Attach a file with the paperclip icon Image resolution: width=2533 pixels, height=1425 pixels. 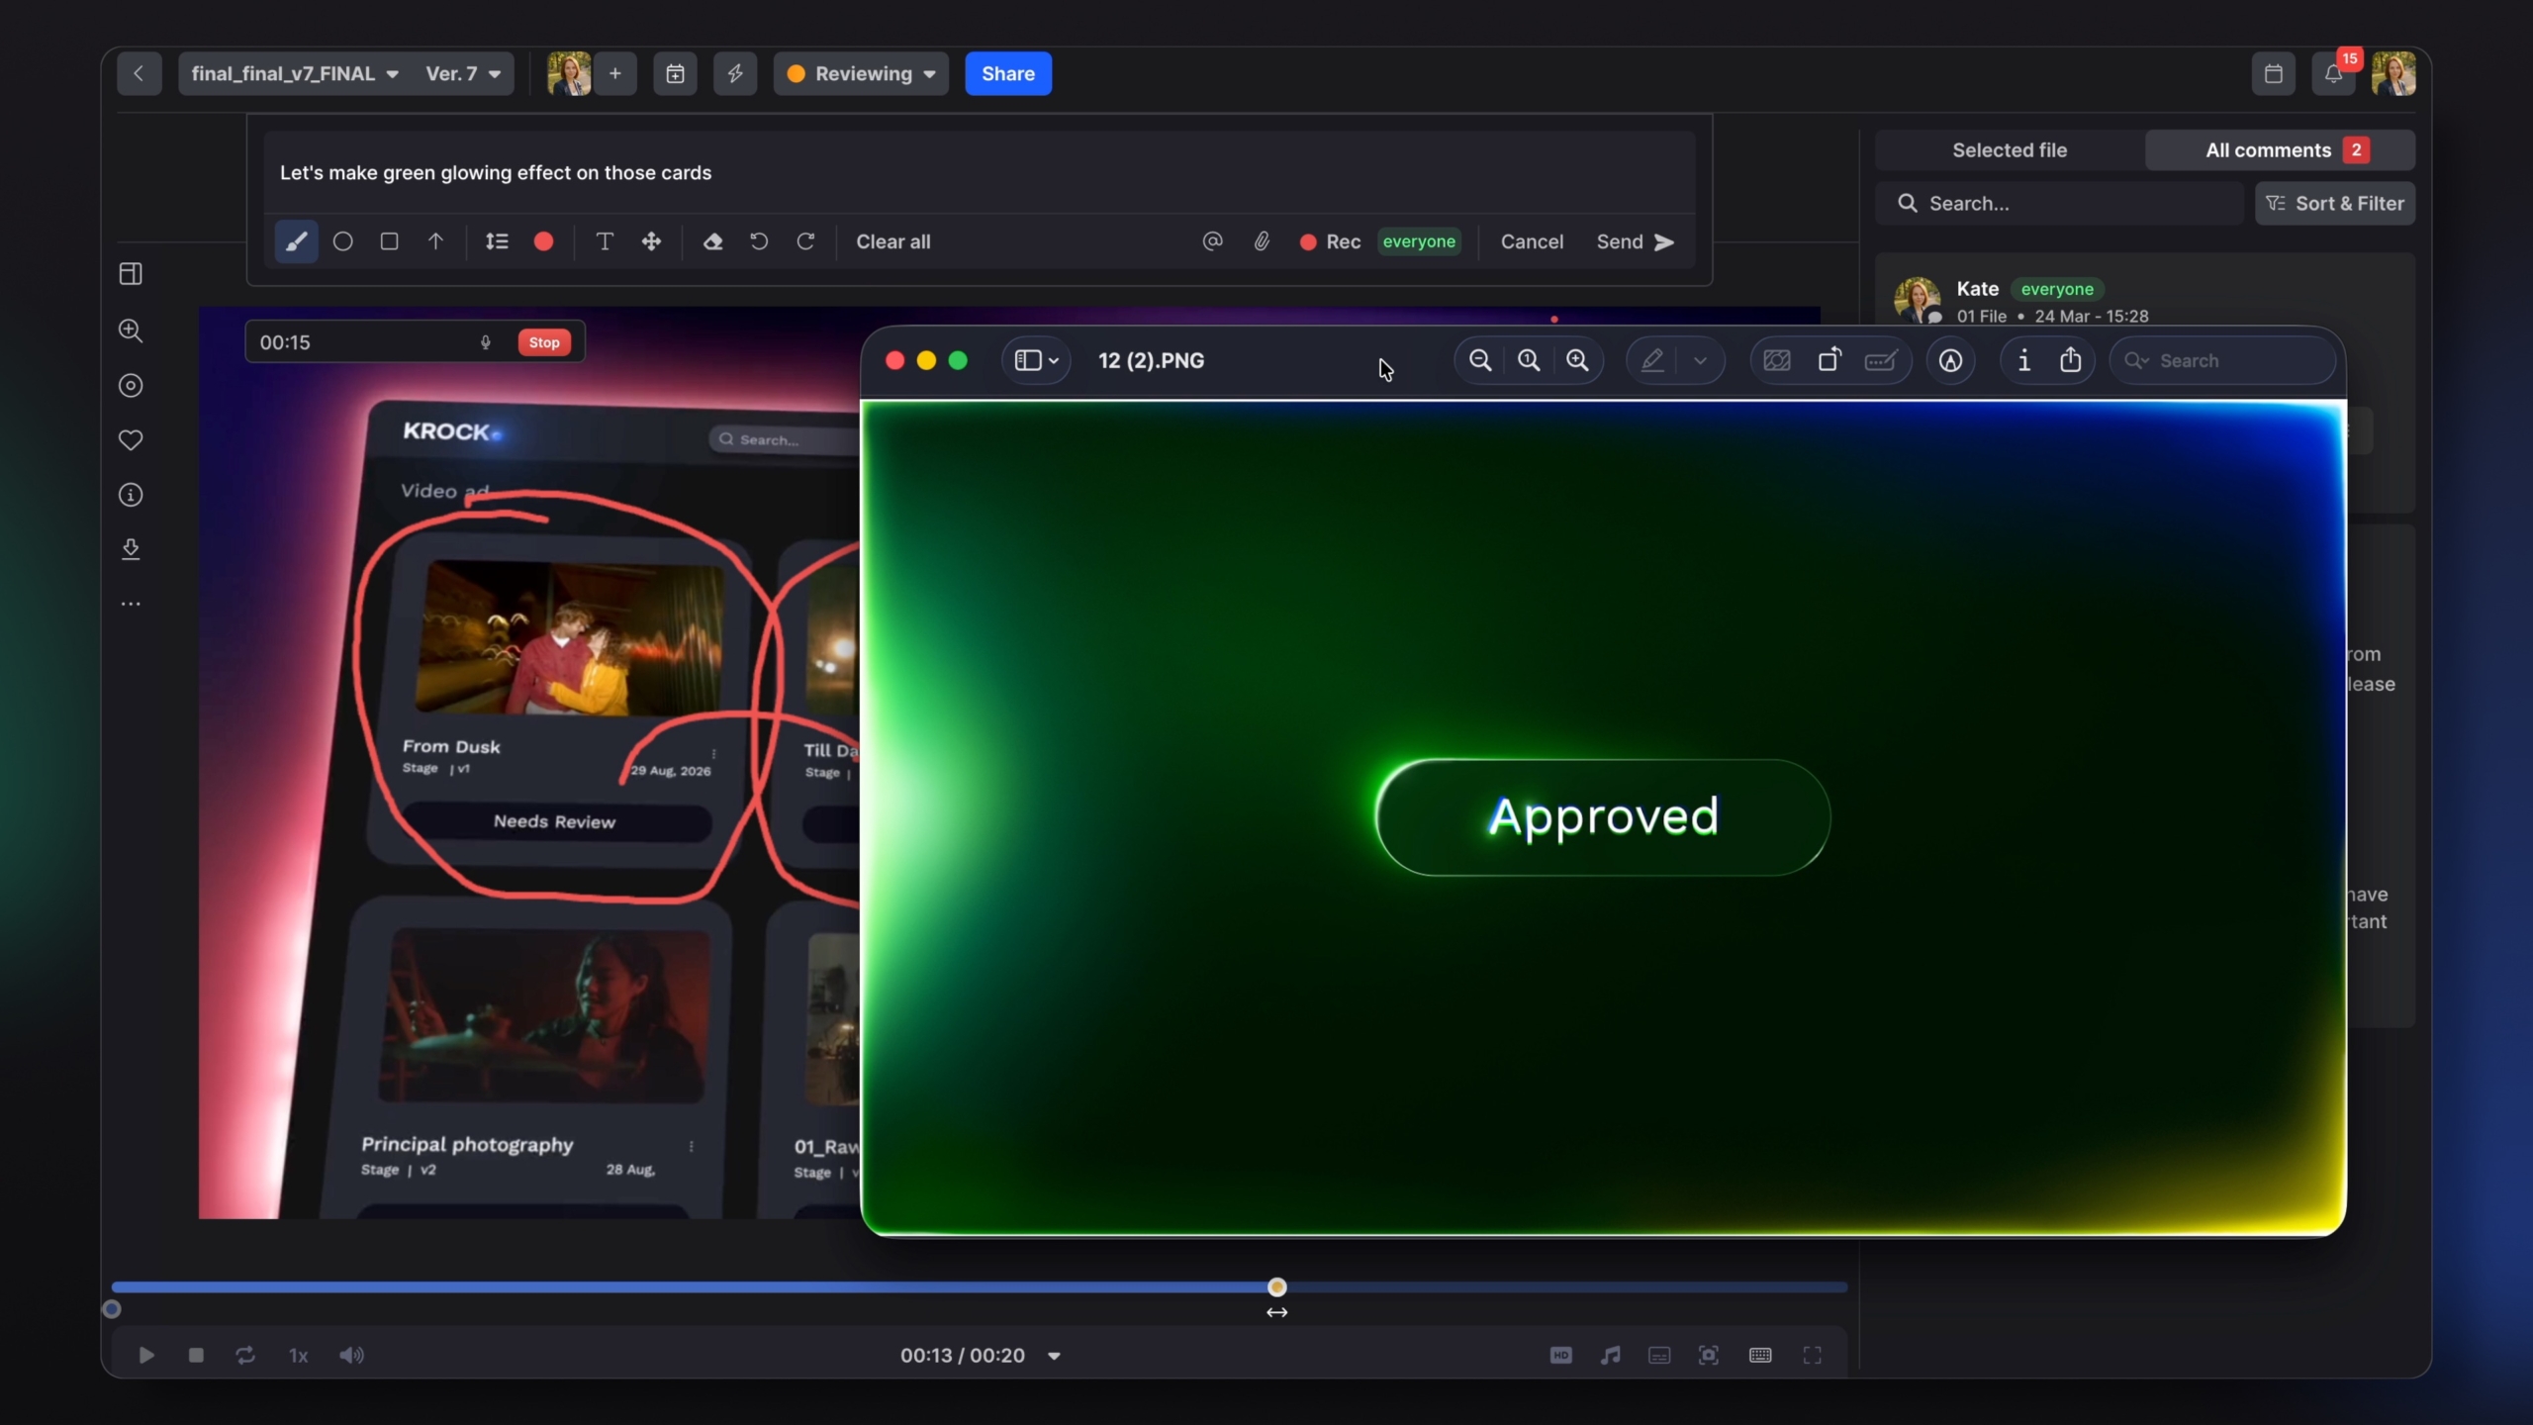[1262, 241]
